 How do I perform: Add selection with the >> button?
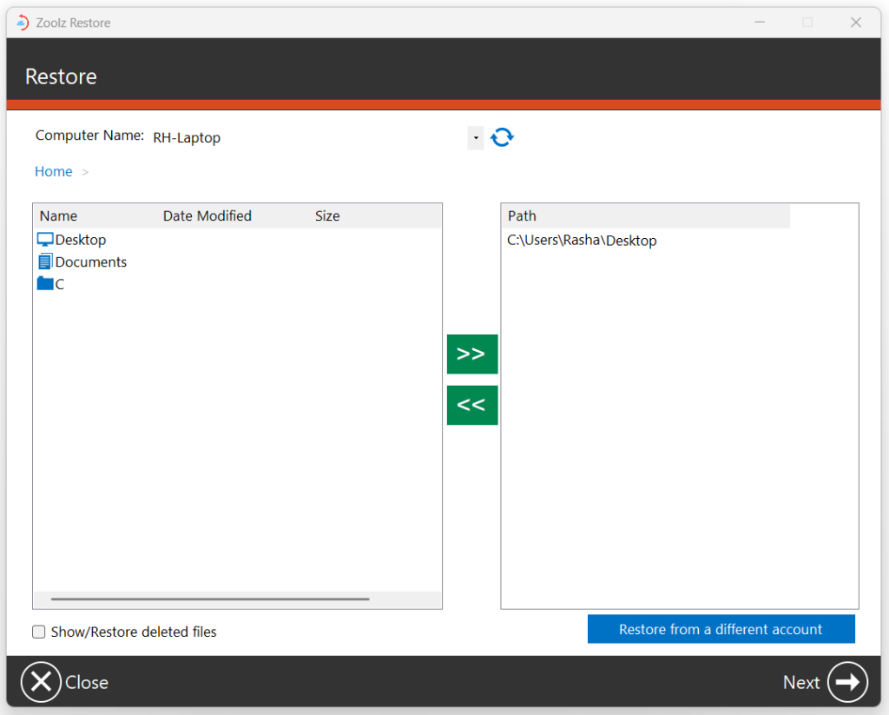coord(471,354)
